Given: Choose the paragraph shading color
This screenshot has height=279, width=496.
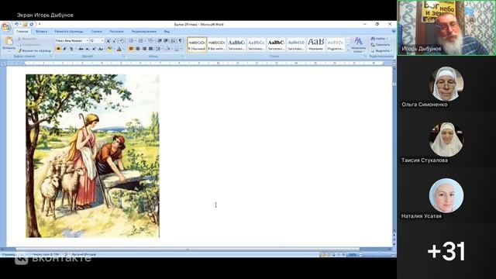Looking at the screenshot, I should point(167,49).
